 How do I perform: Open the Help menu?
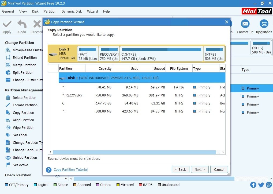tap(106, 11)
